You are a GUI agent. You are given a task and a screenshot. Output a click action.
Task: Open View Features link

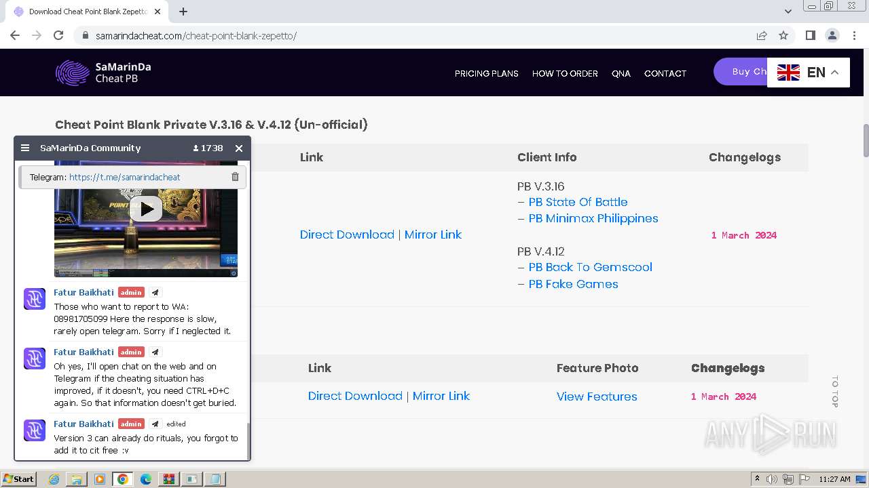coord(597,396)
